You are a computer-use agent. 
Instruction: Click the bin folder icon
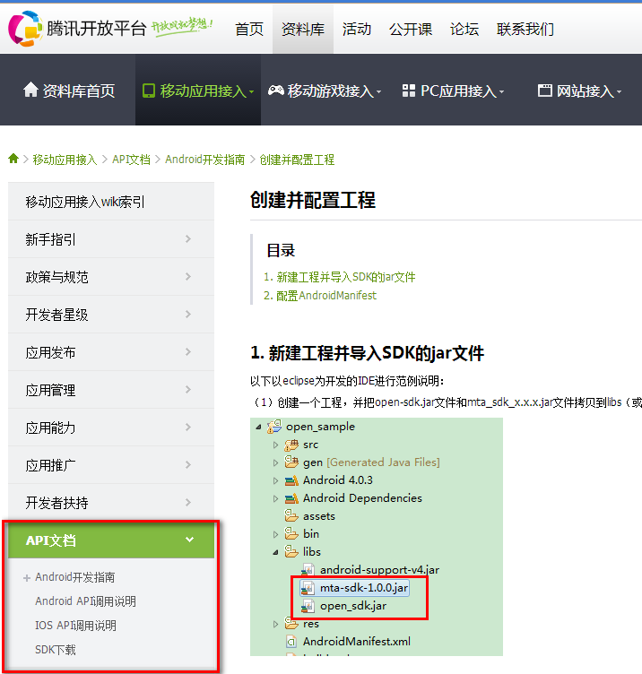291,533
